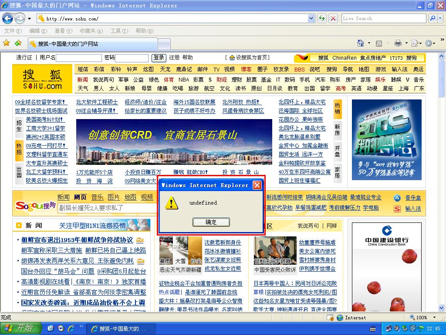This screenshot has height=335, width=446.
Task: Click the Home toolbar icon
Action: 360,43
